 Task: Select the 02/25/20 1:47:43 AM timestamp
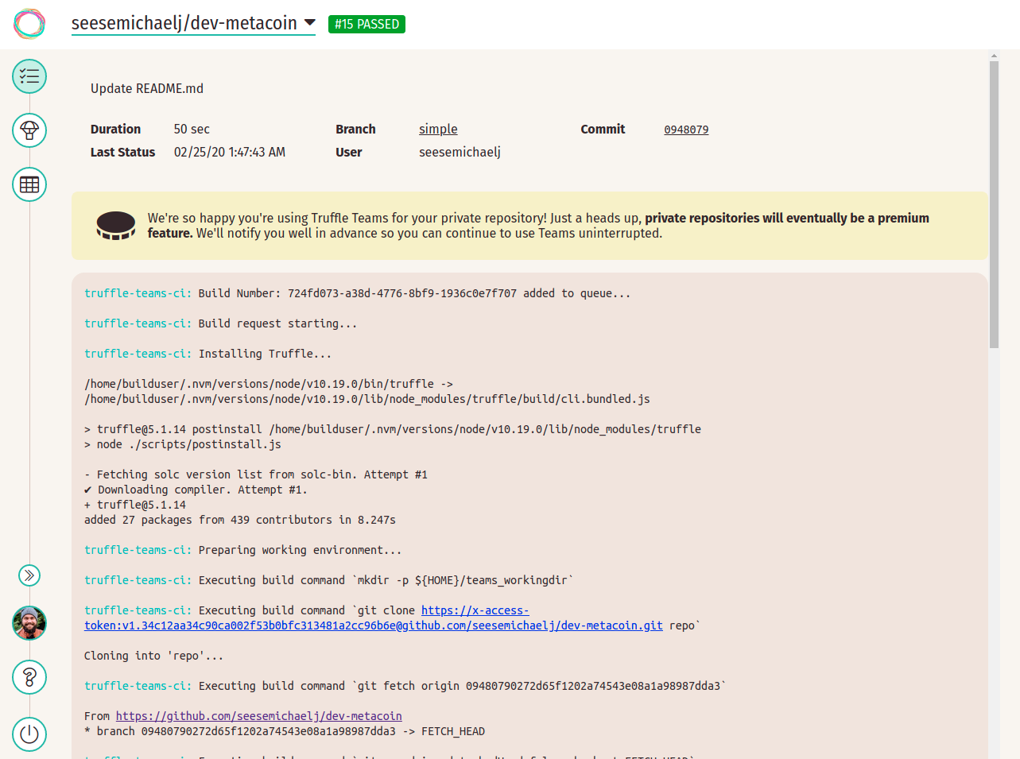coord(230,152)
